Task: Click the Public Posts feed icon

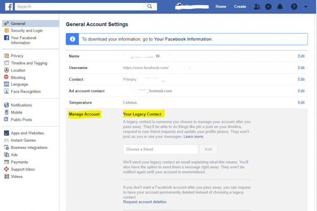Action: [6, 119]
